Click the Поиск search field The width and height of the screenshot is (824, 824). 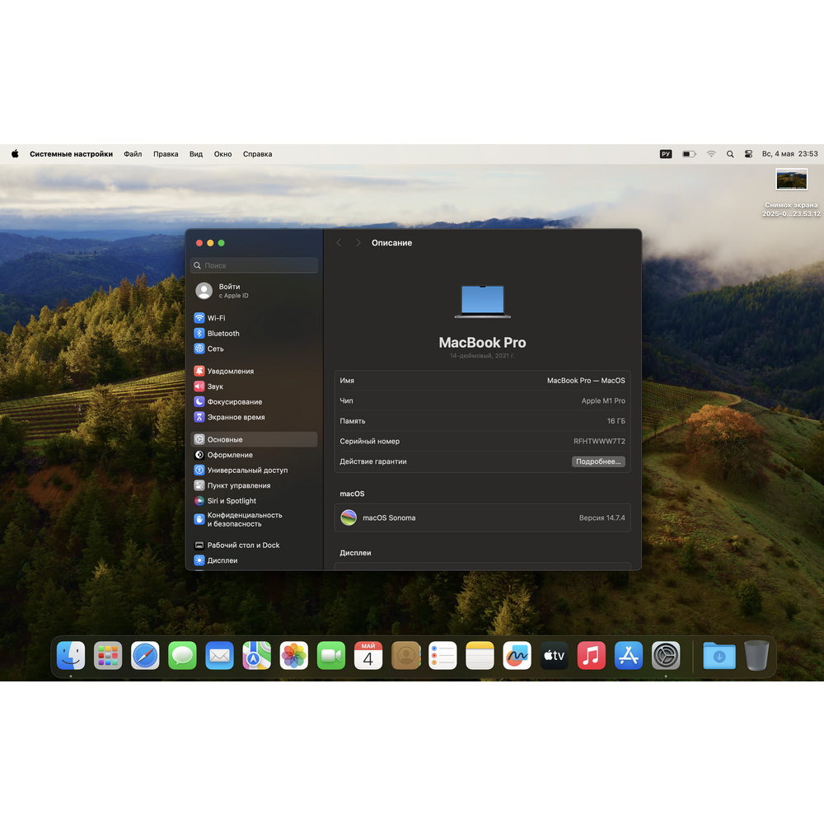255,265
